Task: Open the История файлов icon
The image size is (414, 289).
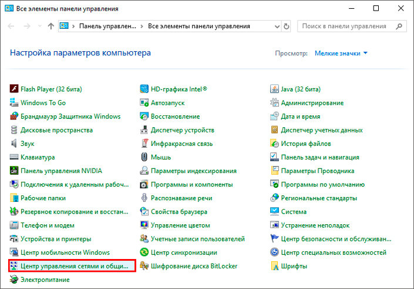Action: click(x=274, y=144)
